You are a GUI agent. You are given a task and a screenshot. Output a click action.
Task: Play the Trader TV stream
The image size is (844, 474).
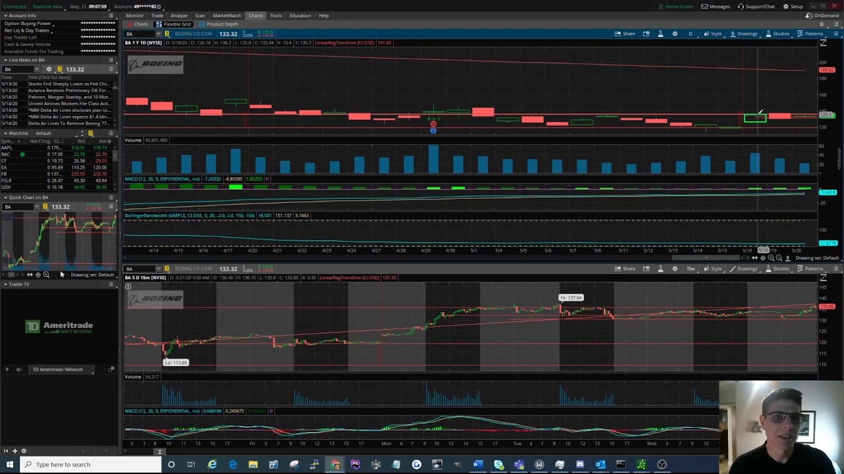tap(7, 369)
